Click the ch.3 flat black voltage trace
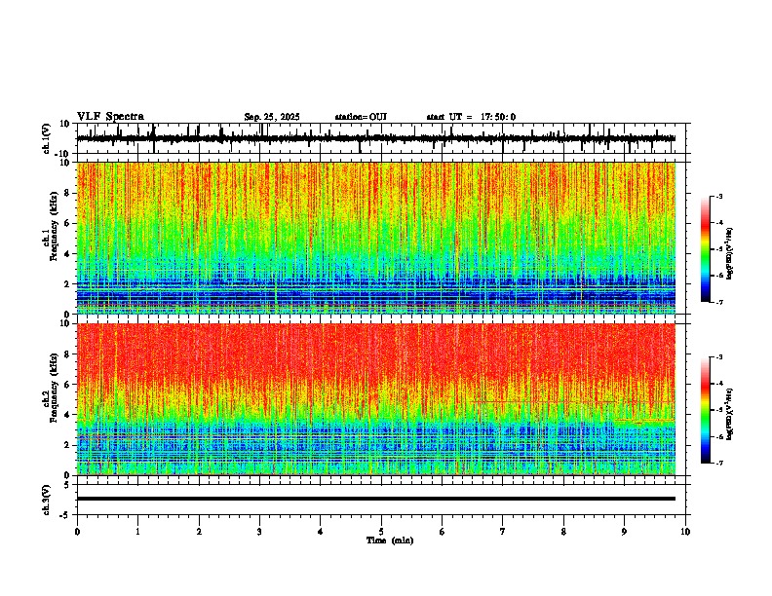The width and height of the screenshot is (772, 596). point(376,499)
